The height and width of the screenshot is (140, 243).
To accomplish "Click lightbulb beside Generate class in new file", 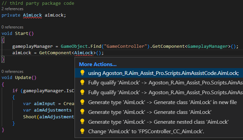I will point(82,102).
